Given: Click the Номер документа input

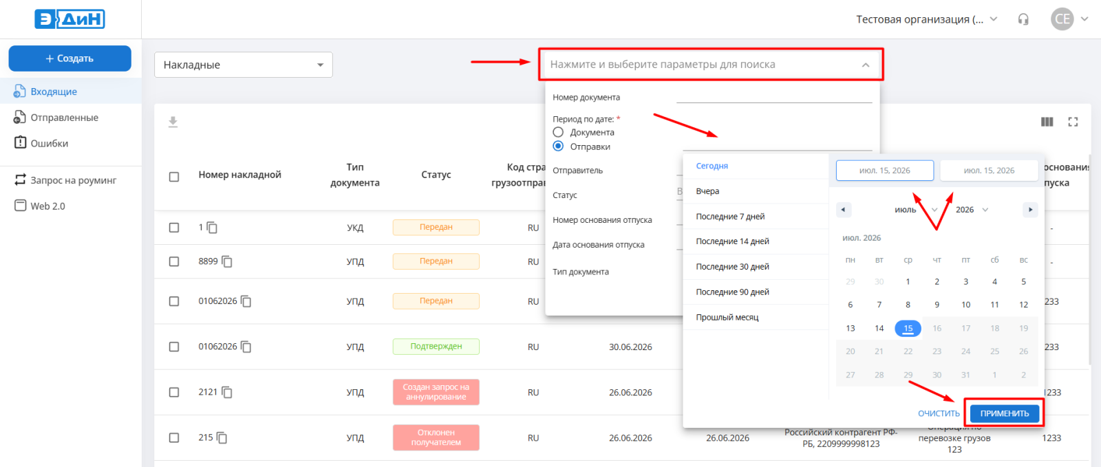Looking at the screenshot, I should point(774,97).
